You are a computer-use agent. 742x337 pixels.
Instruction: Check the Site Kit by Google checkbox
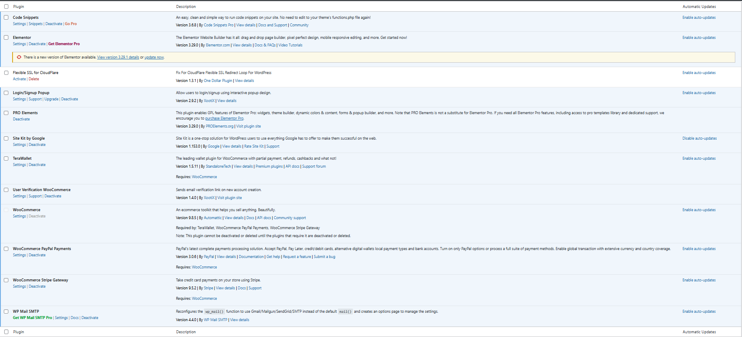(6, 138)
